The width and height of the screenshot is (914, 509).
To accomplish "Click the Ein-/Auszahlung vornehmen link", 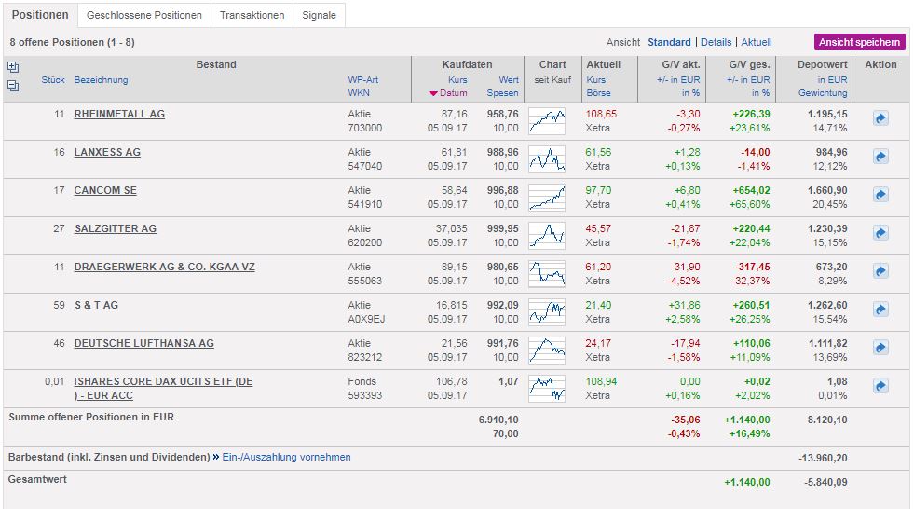I will tap(286, 457).
